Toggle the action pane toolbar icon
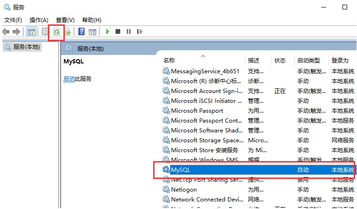The width and height of the screenshot is (357, 209). tap(93, 32)
